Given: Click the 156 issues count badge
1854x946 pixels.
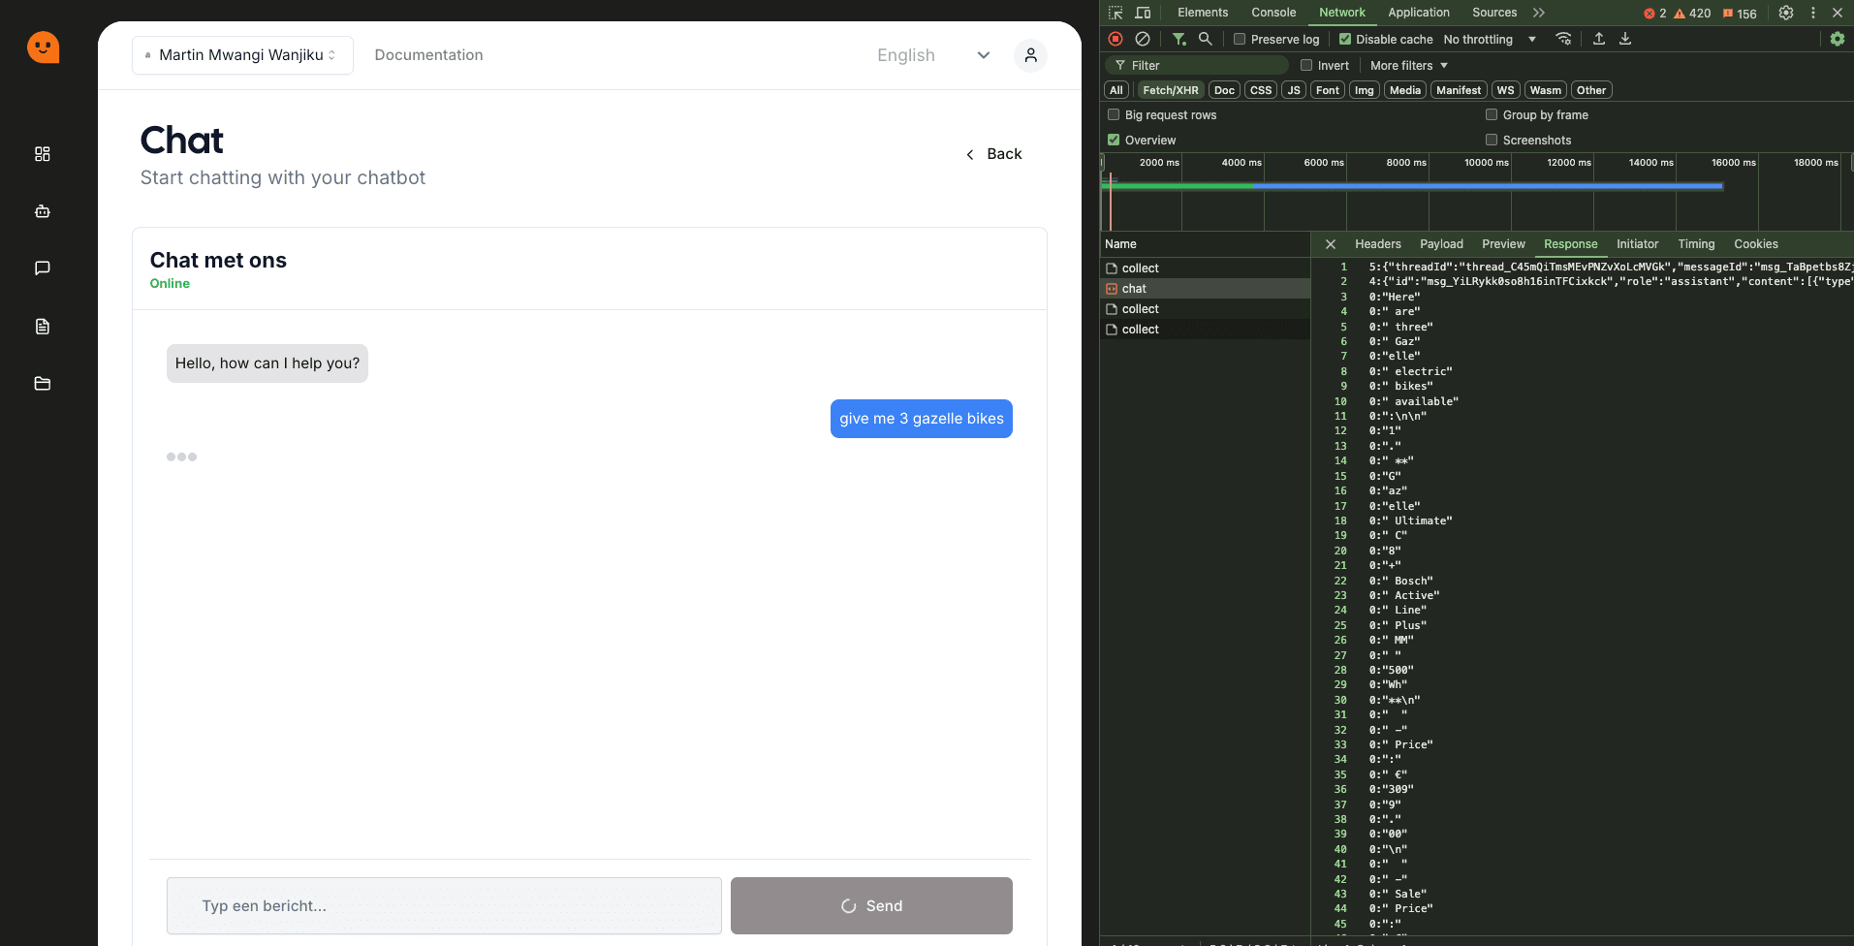Looking at the screenshot, I should (x=1740, y=14).
